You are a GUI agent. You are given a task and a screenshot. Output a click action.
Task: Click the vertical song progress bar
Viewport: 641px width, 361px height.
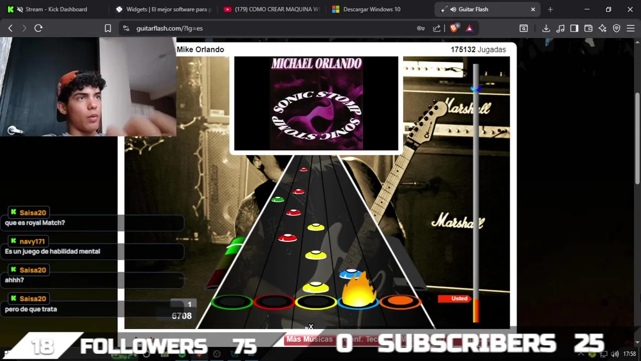[x=476, y=193]
